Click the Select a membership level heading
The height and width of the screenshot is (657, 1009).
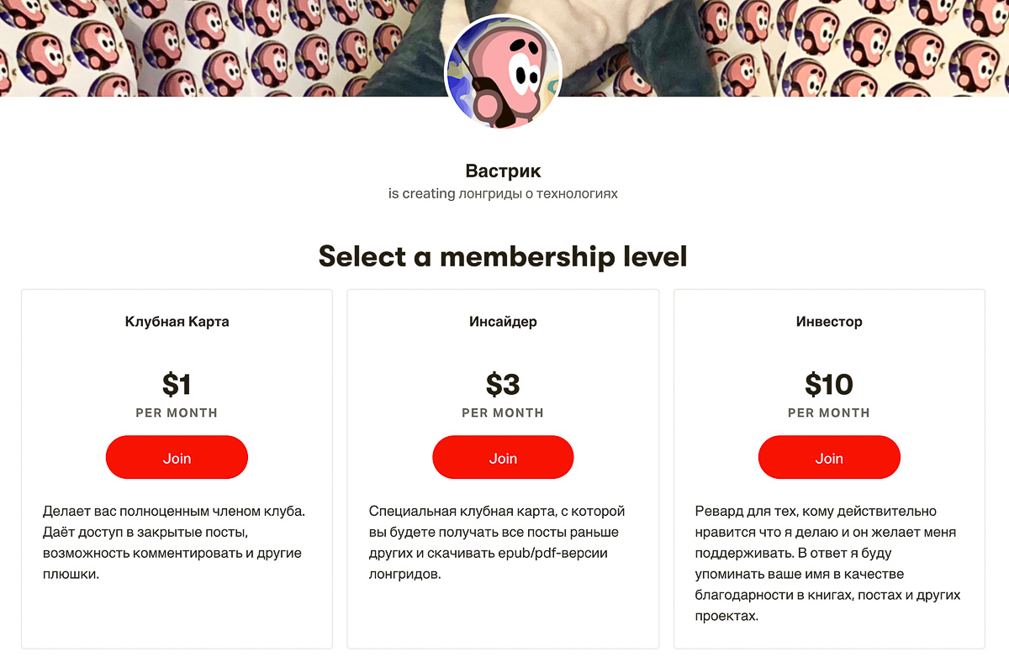click(503, 256)
